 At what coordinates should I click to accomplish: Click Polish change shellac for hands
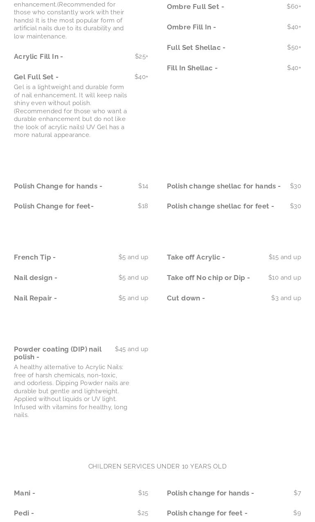point(223,186)
